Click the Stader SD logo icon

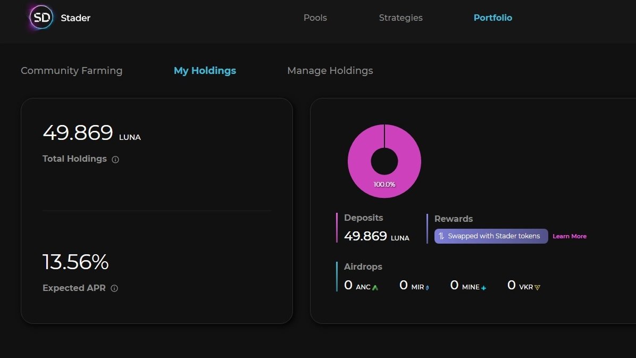41,18
